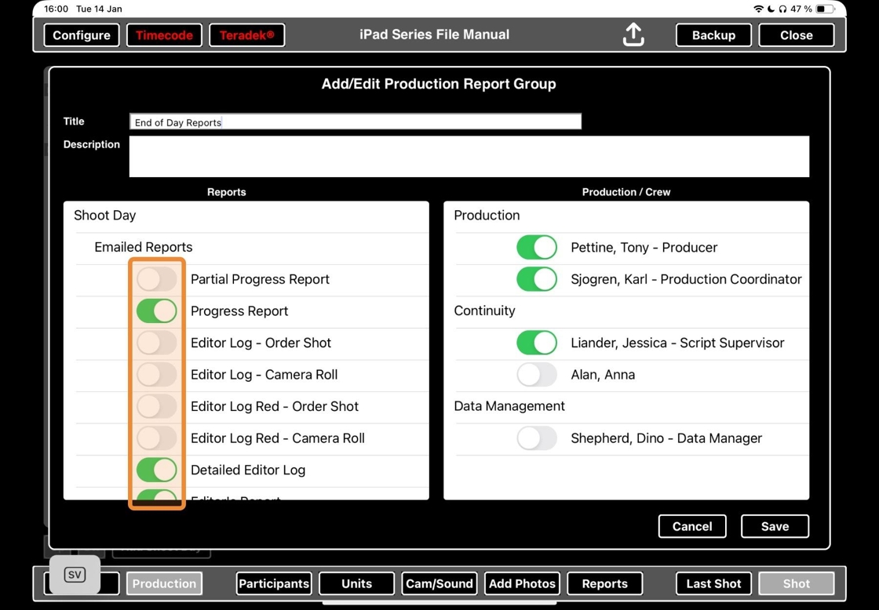Enable the Alan, Anna recipient switch
Image resolution: width=879 pixels, height=610 pixels.
click(537, 375)
